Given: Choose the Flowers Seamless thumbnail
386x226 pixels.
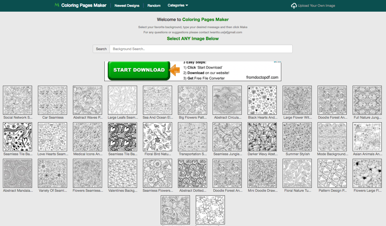Looking at the screenshot, I should [x=88, y=173].
